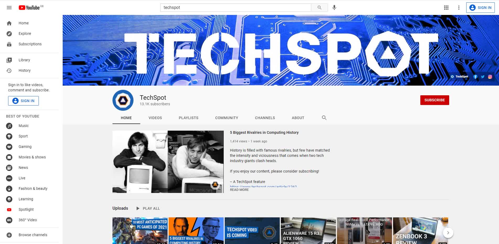
Task: Click the '1,414 views' text
Action: tap(239, 141)
